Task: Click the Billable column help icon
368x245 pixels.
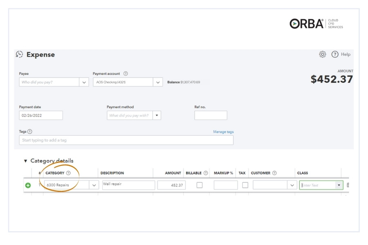Action: [x=206, y=173]
